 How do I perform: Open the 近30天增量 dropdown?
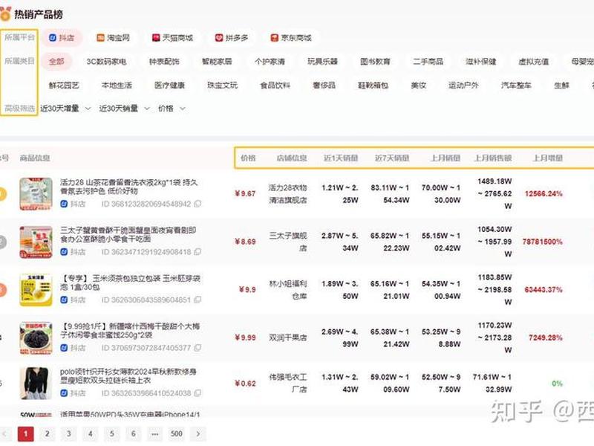tap(65, 109)
